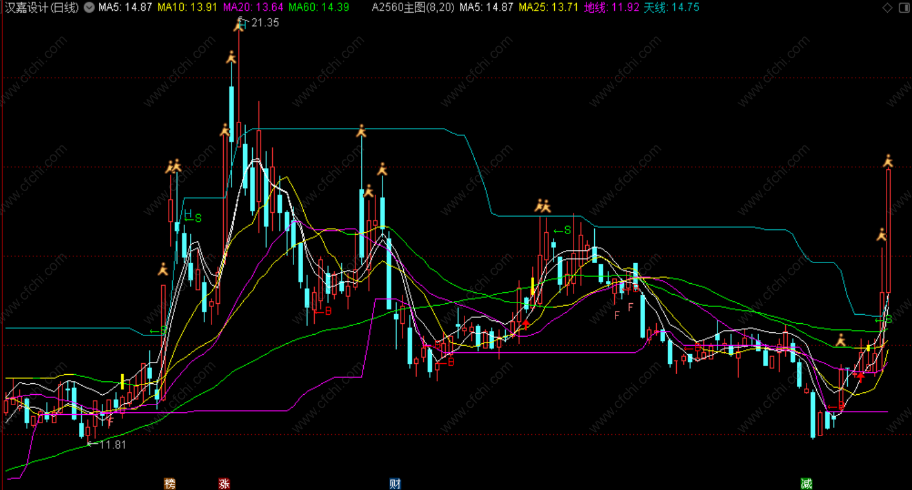Open the 榜 event marker at the bottom
Image resolution: width=912 pixels, height=490 pixels.
click(170, 483)
